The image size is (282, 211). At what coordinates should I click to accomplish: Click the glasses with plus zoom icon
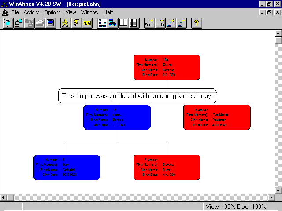click(149, 23)
